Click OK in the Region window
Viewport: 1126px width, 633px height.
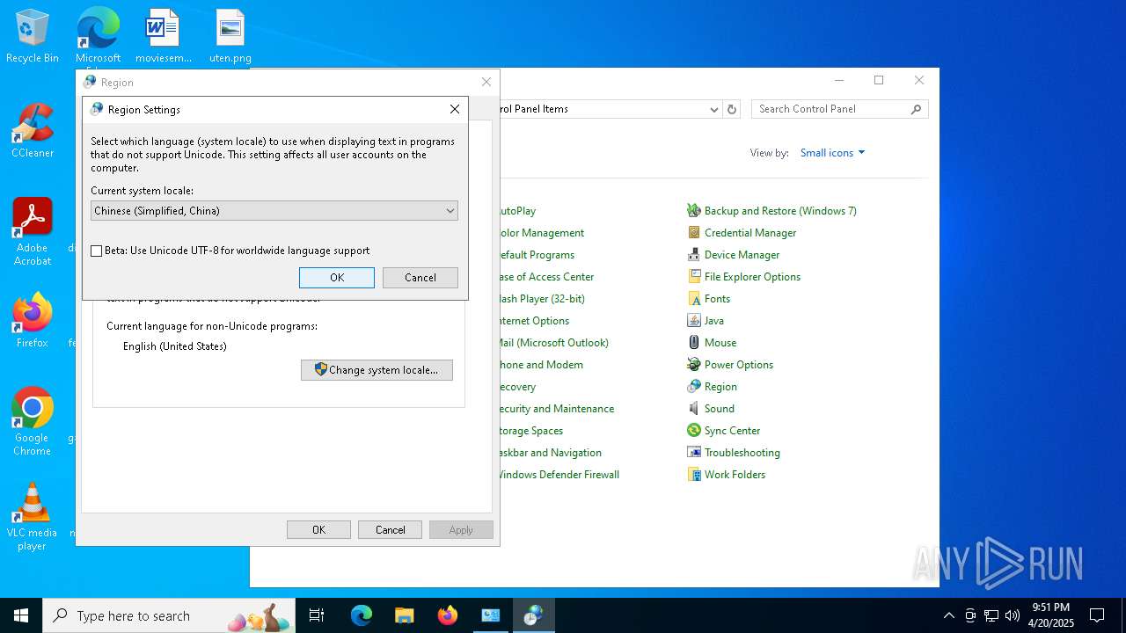click(318, 530)
